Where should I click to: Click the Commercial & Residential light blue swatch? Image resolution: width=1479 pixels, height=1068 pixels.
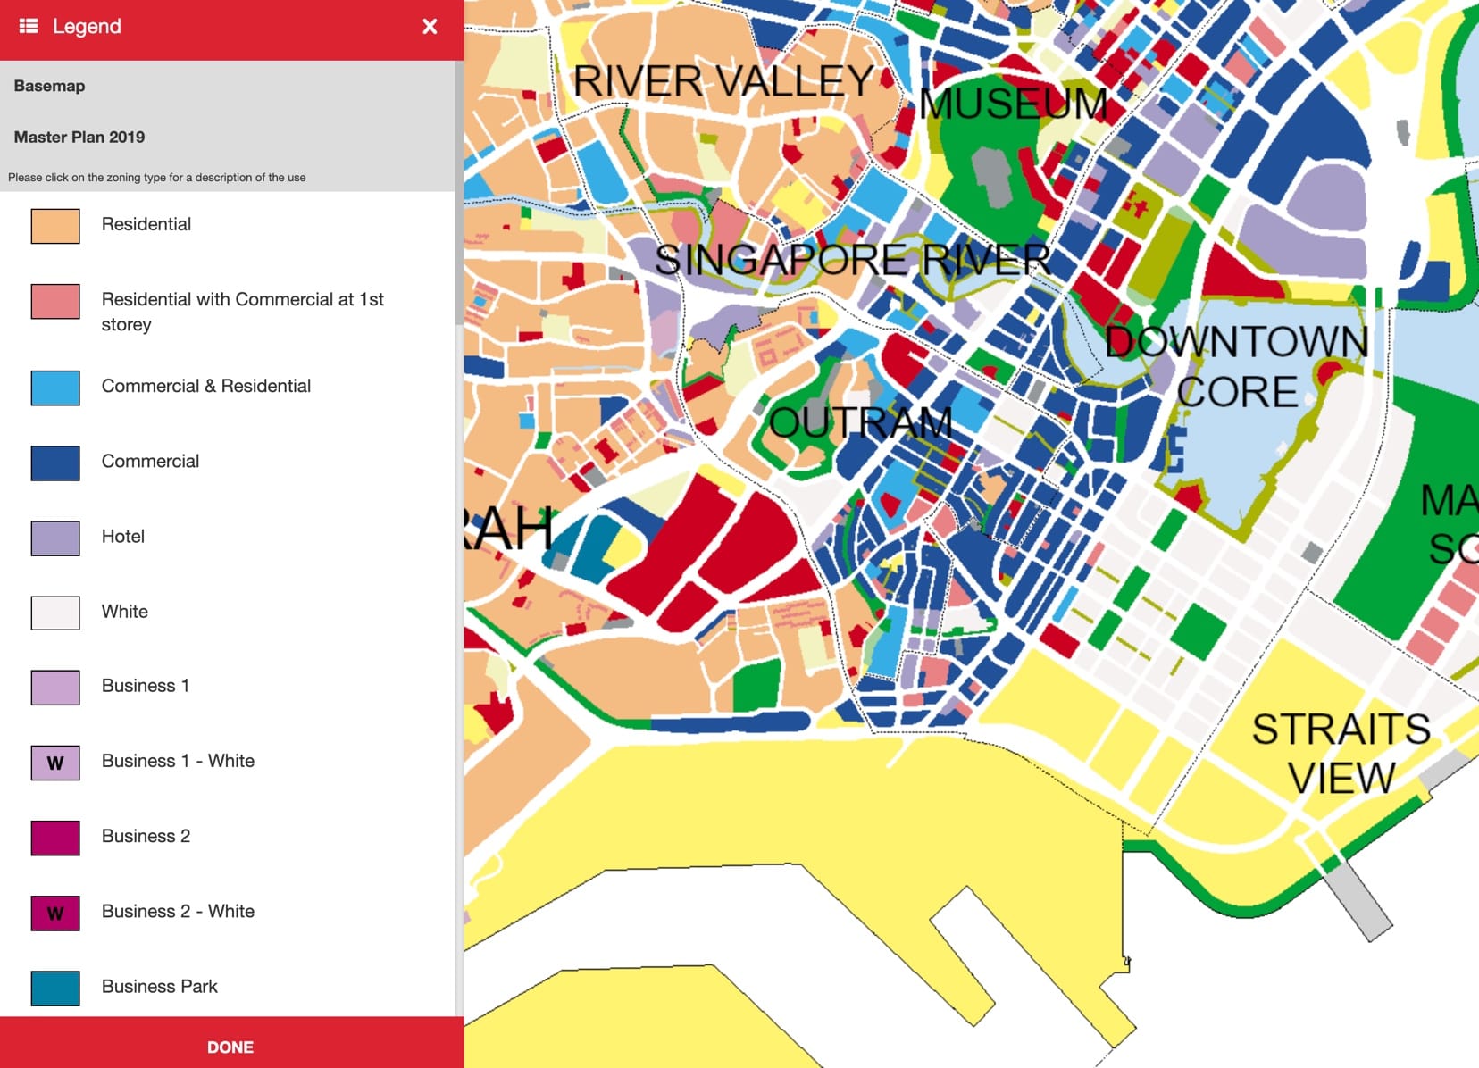click(55, 388)
